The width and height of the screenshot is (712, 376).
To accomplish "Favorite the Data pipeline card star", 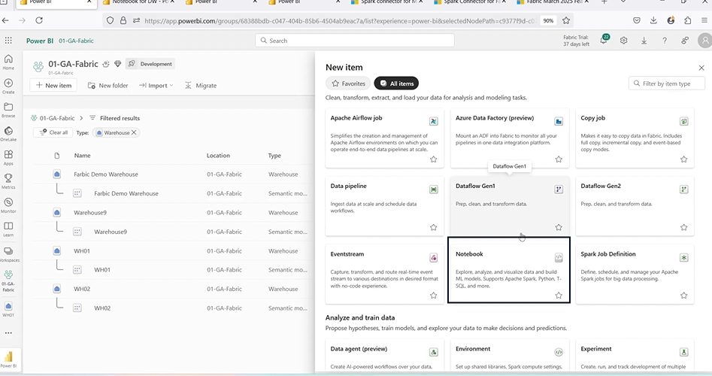I will 433,228.
